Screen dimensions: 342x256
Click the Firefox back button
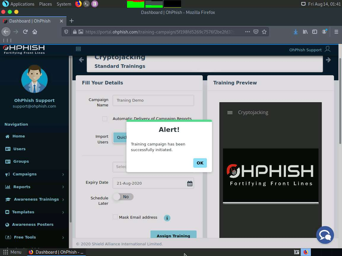pos(6,32)
